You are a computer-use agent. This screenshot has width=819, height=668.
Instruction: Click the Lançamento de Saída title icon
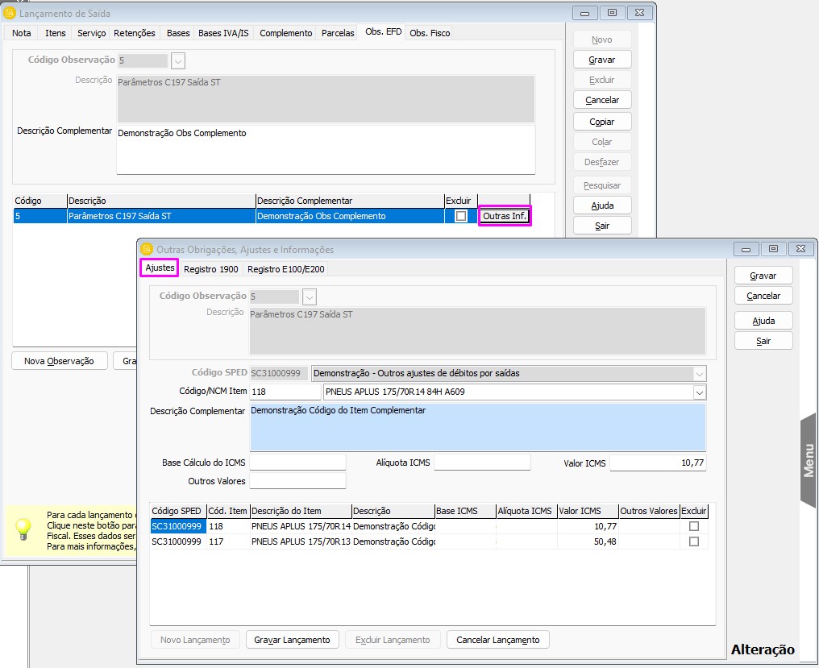[10, 13]
